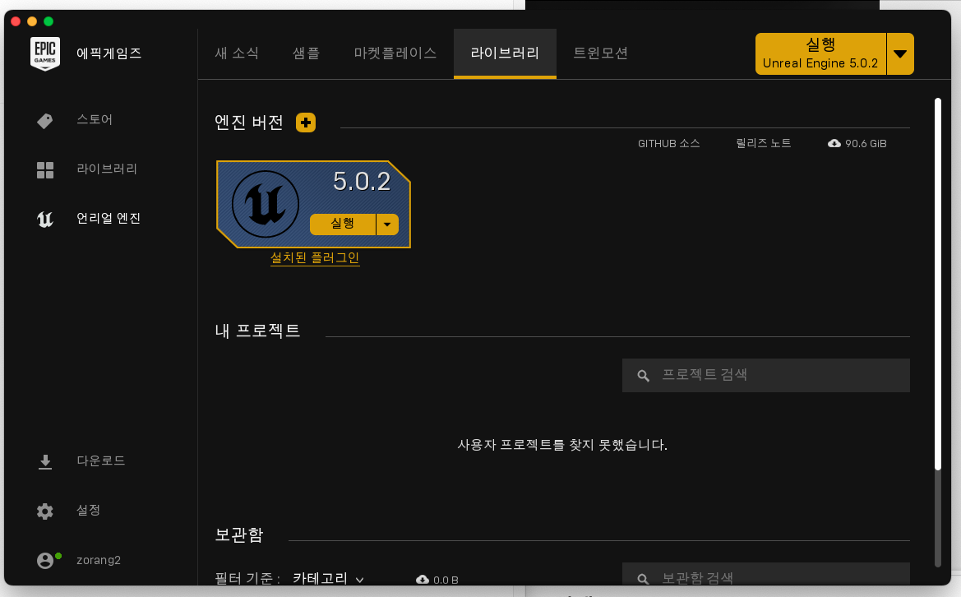961x597 pixels.
Task: Open the 설치된 플러그인 link
Action: coord(315,258)
